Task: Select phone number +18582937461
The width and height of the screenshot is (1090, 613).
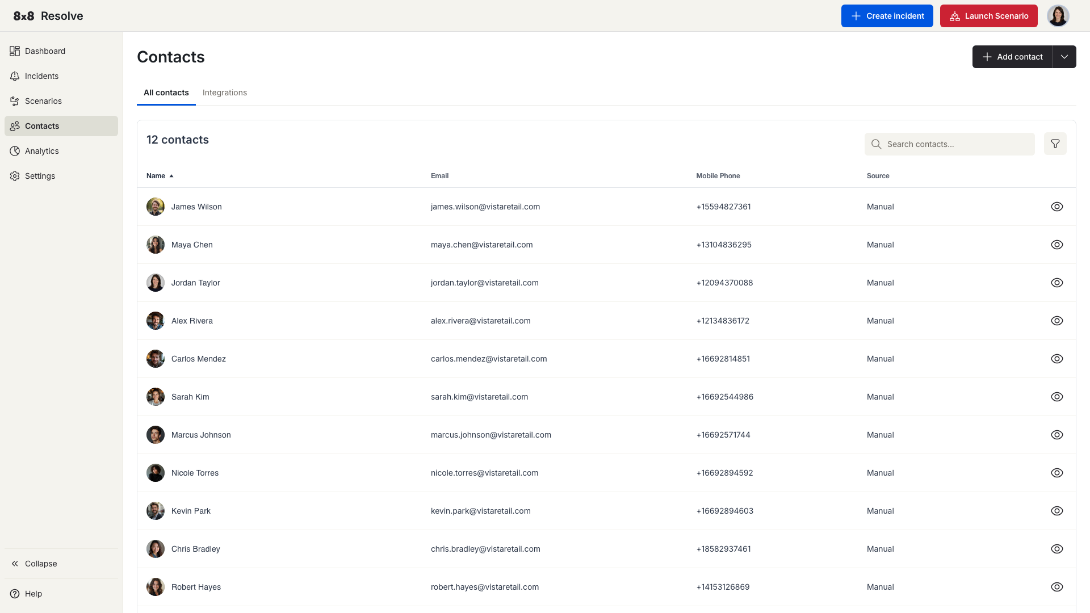Action: (724, 549)
